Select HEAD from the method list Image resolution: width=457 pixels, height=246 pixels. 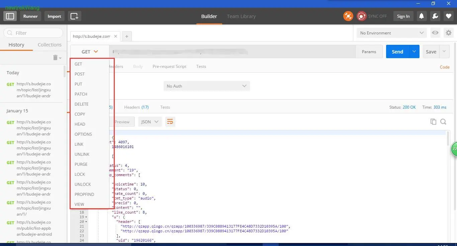(x=90, y=124)
